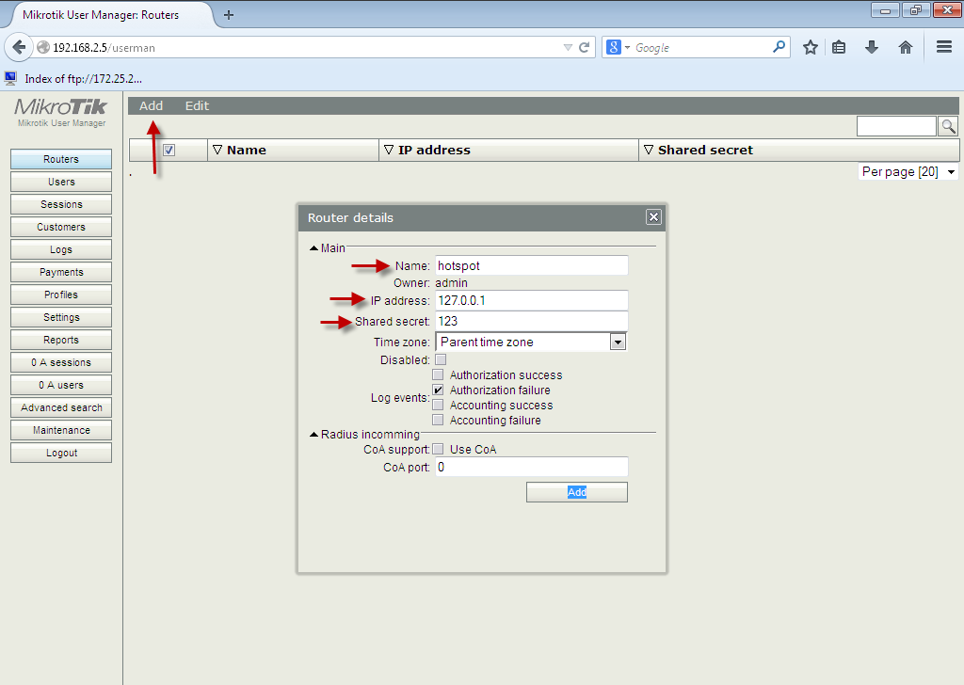This screenshot has width=964, height=685.
Task: Open the Reports section
Action: [61, 340]
